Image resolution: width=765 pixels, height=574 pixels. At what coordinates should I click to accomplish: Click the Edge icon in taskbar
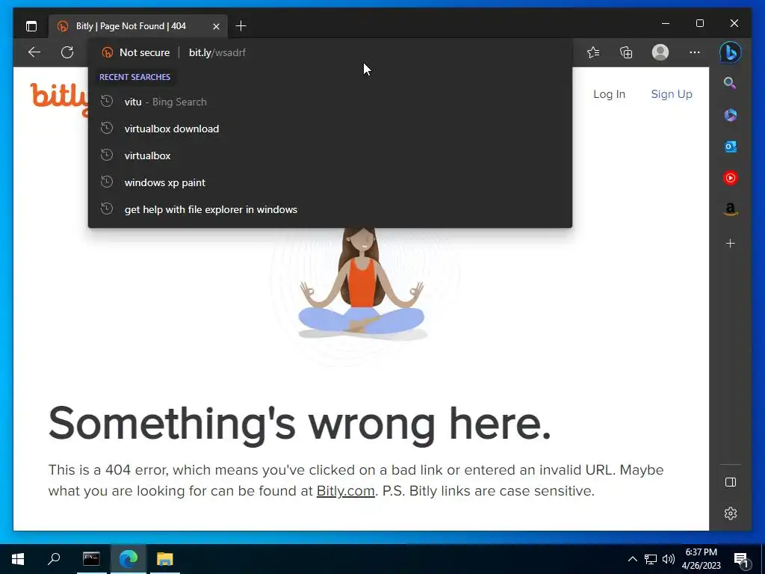(x=128, y=559)
